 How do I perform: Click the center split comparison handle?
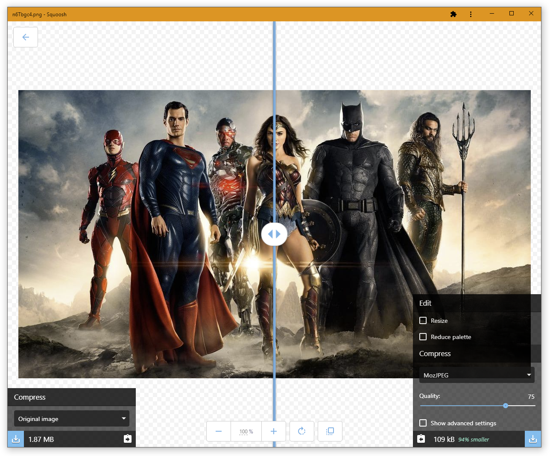pyautogui.click(x=274, y=234)
